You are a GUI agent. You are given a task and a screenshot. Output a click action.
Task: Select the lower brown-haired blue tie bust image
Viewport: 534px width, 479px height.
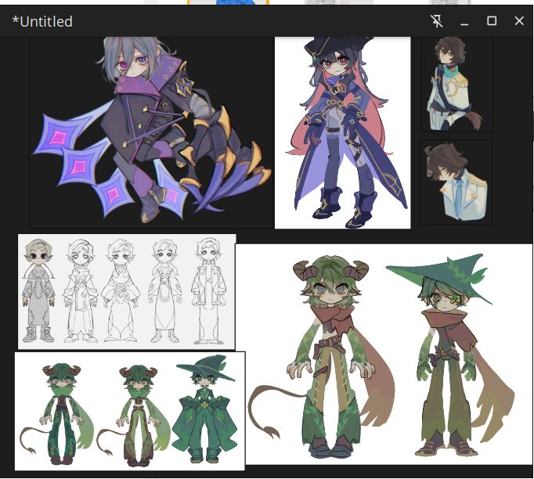[456, 182]
